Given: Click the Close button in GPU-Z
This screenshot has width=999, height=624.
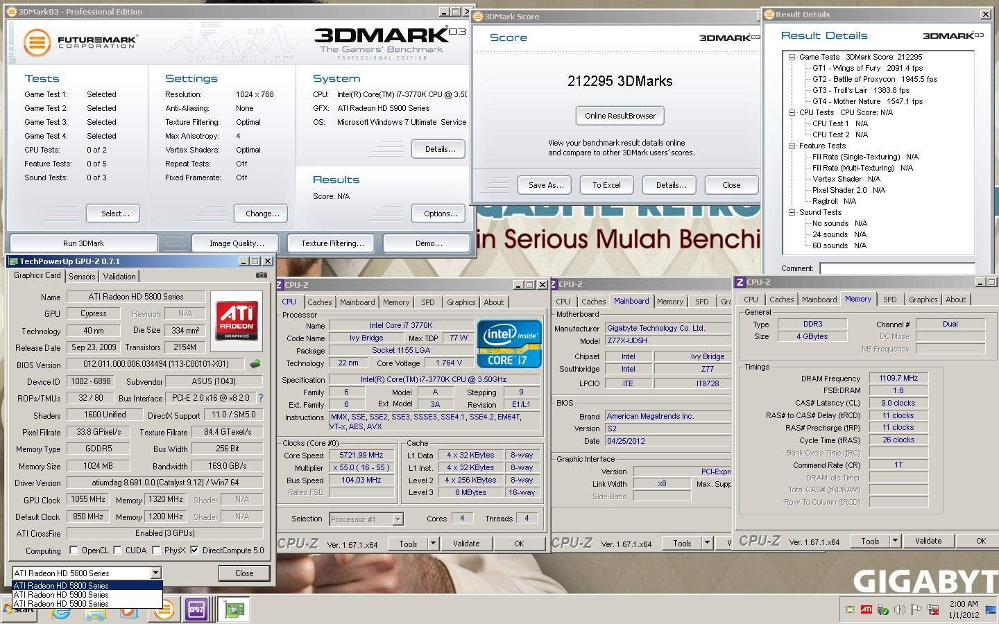Looking at the screenshot, I should [x=244, y=573].
